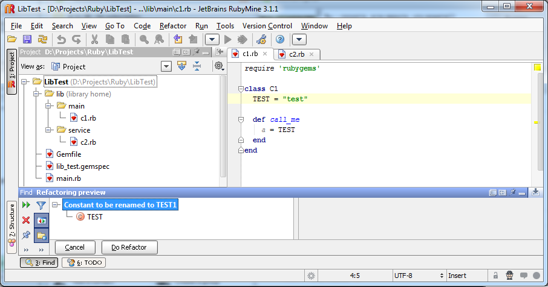Screen dimensions: 548x287
Task: Click the Do Refactor button
Action: coord(129,247)
